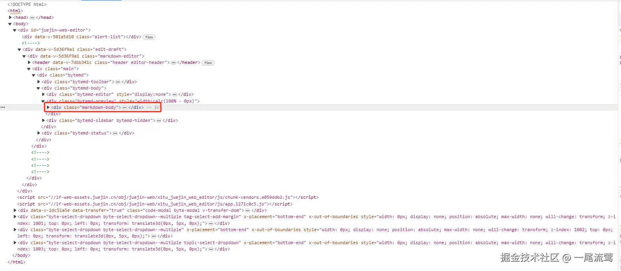Click the ellipsis badge of bytemd-sidebar

159,121
